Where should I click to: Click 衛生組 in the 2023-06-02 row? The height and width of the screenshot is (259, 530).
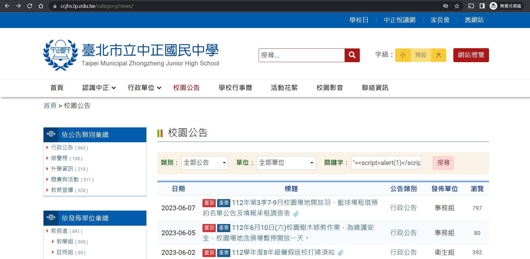coord(445,252)
